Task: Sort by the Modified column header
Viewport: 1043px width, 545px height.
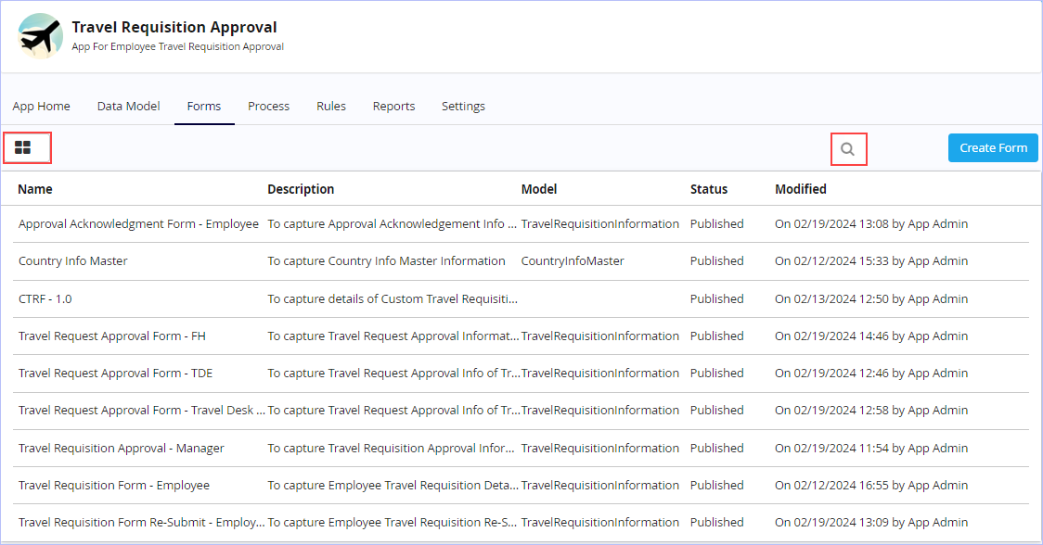Action: coord(801,189)
